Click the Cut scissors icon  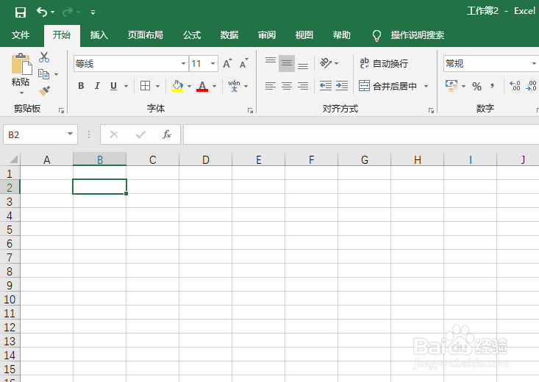(x=44, y=57)
